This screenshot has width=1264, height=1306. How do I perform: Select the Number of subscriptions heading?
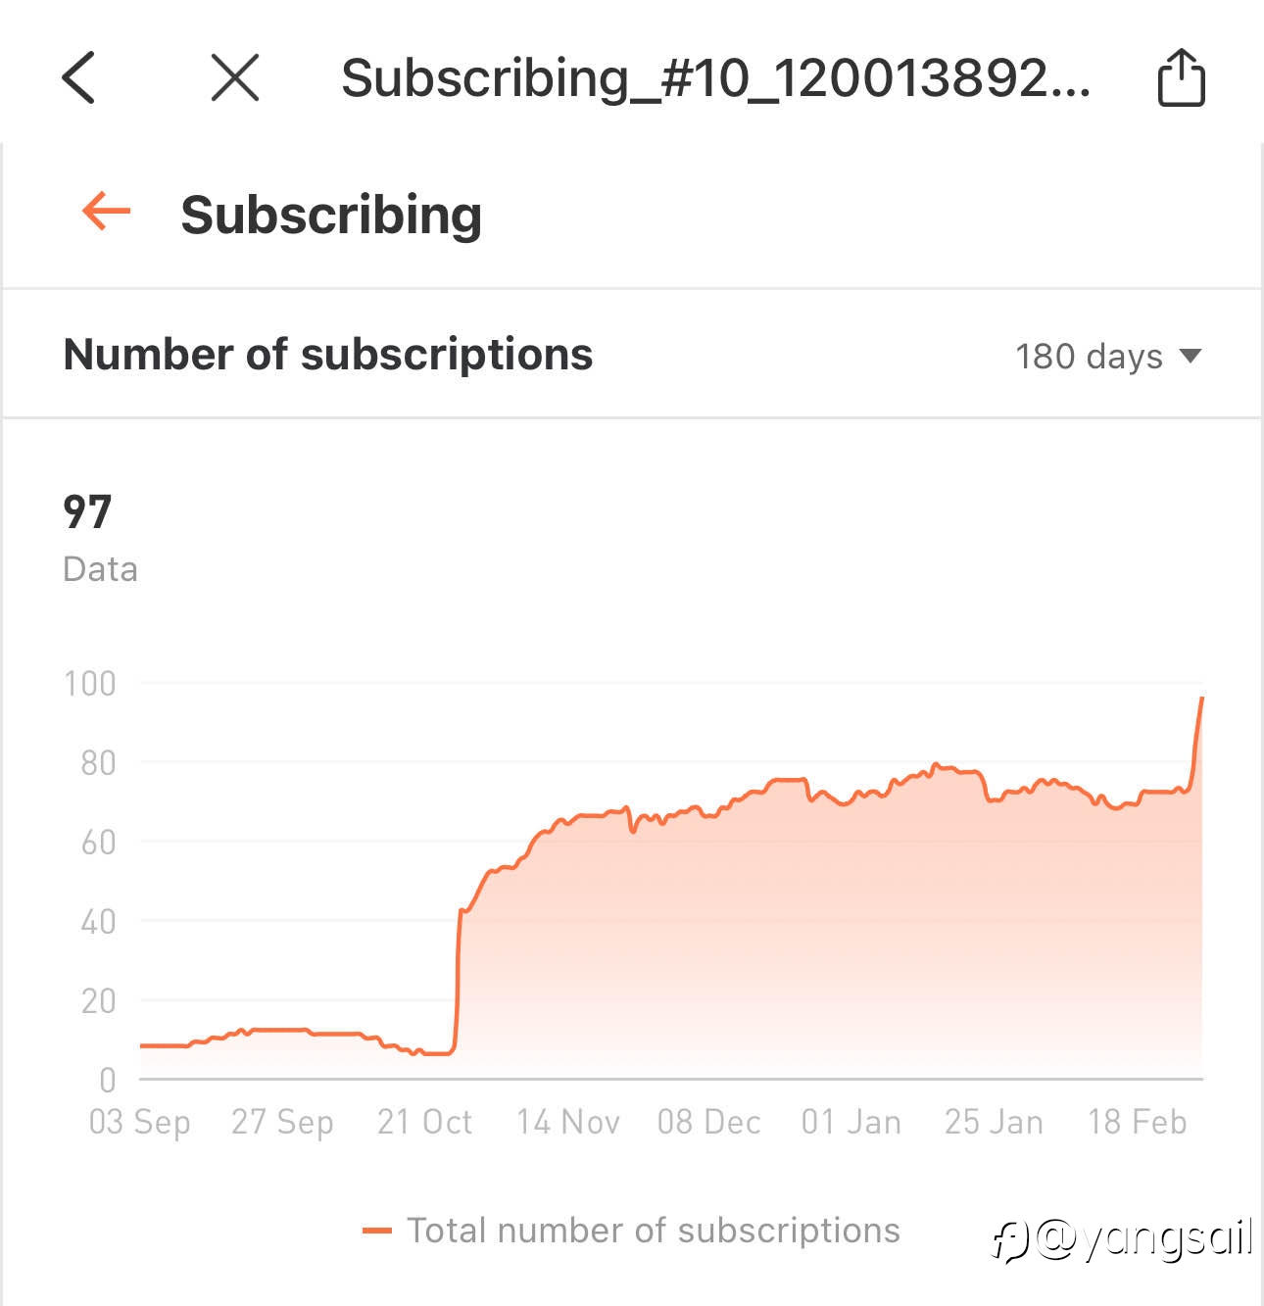click(x=328, y=354)
